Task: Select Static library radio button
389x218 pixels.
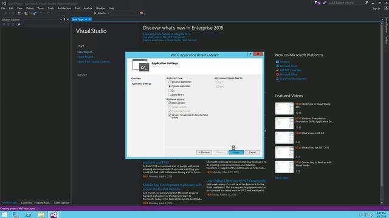Action: (170, 94)
